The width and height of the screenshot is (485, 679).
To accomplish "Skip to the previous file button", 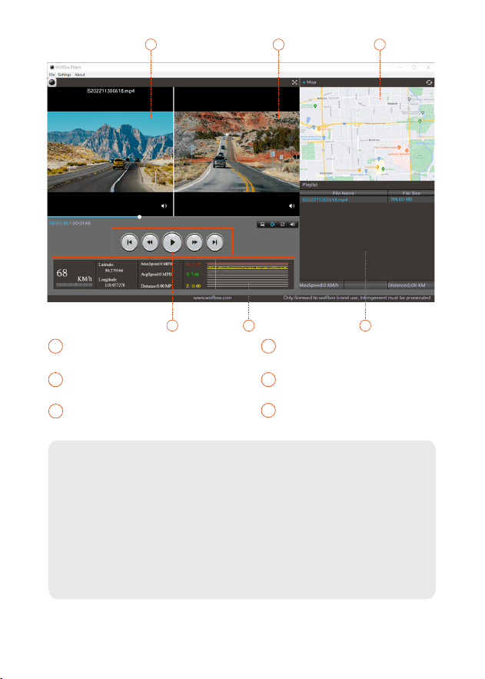I will pyautogui.click(x=129, y=242).
